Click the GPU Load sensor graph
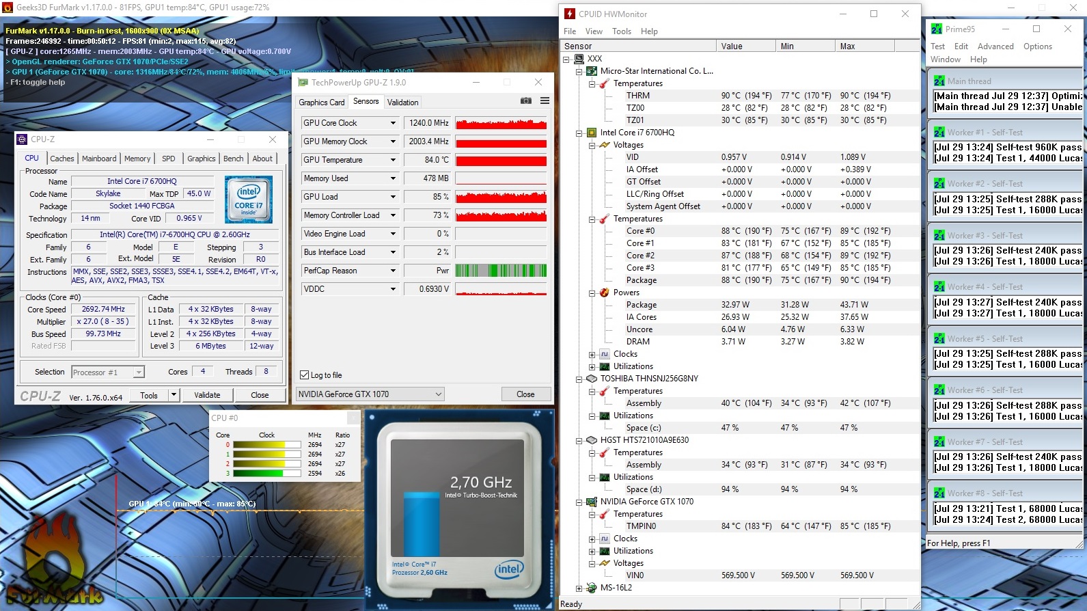 click(501, 197)
